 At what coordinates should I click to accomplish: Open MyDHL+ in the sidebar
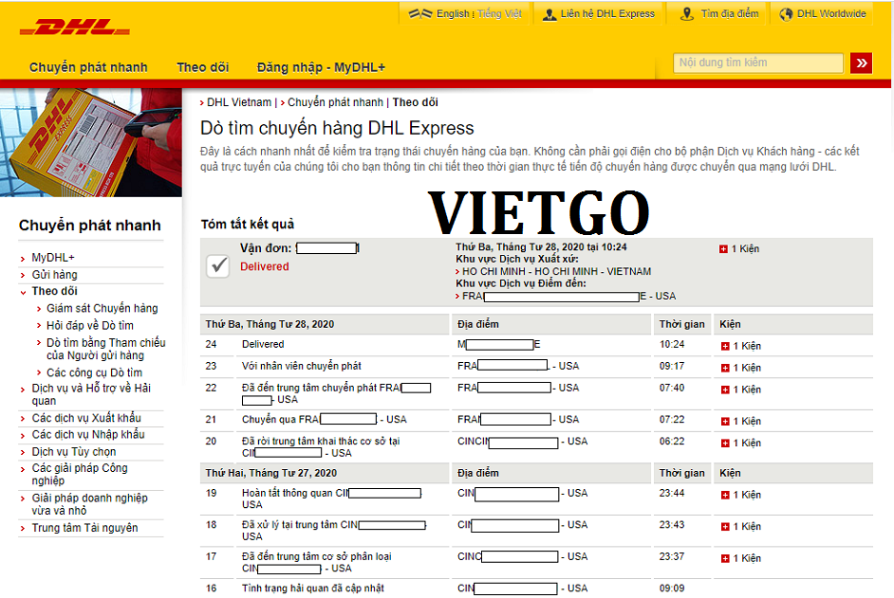coord(53,258)
